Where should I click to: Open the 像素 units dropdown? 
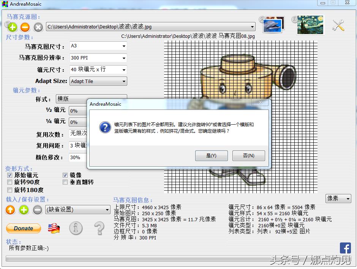pyautogui.click(x=338, y=199)
